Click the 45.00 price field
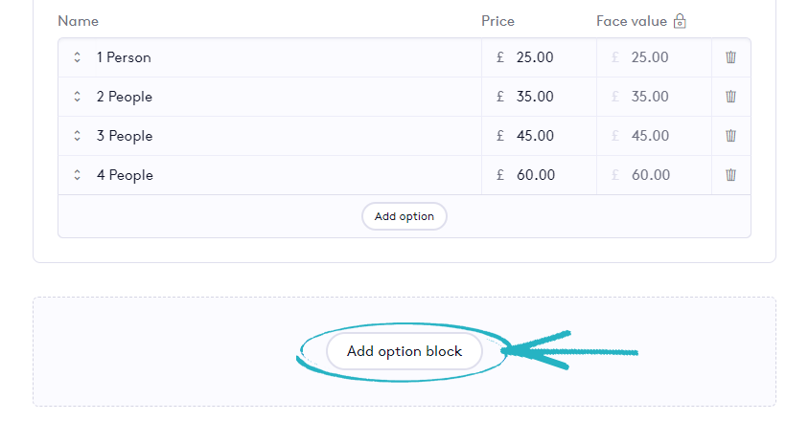 548,136
